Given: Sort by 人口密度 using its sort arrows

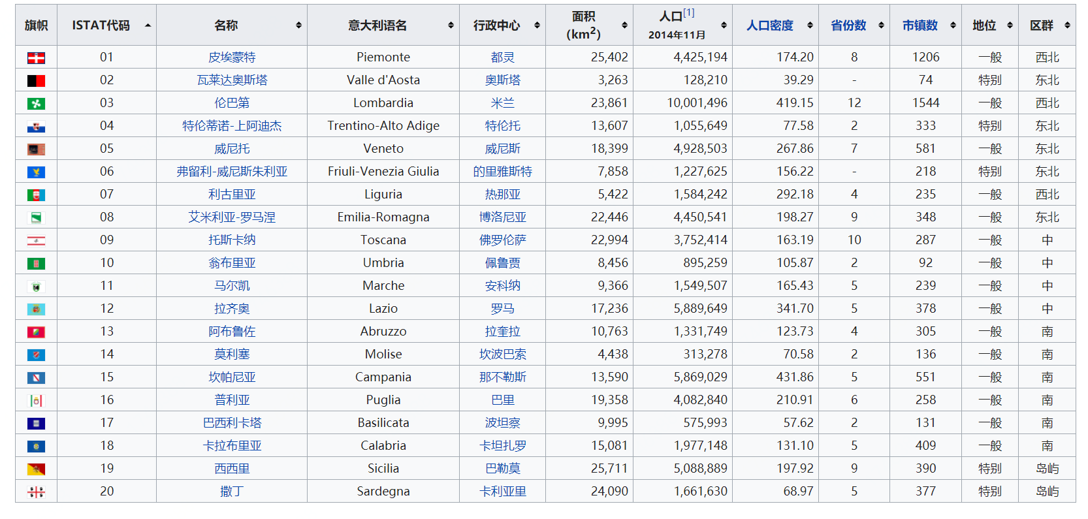Looking at the screenshot, I should click(x=810, y=25).
